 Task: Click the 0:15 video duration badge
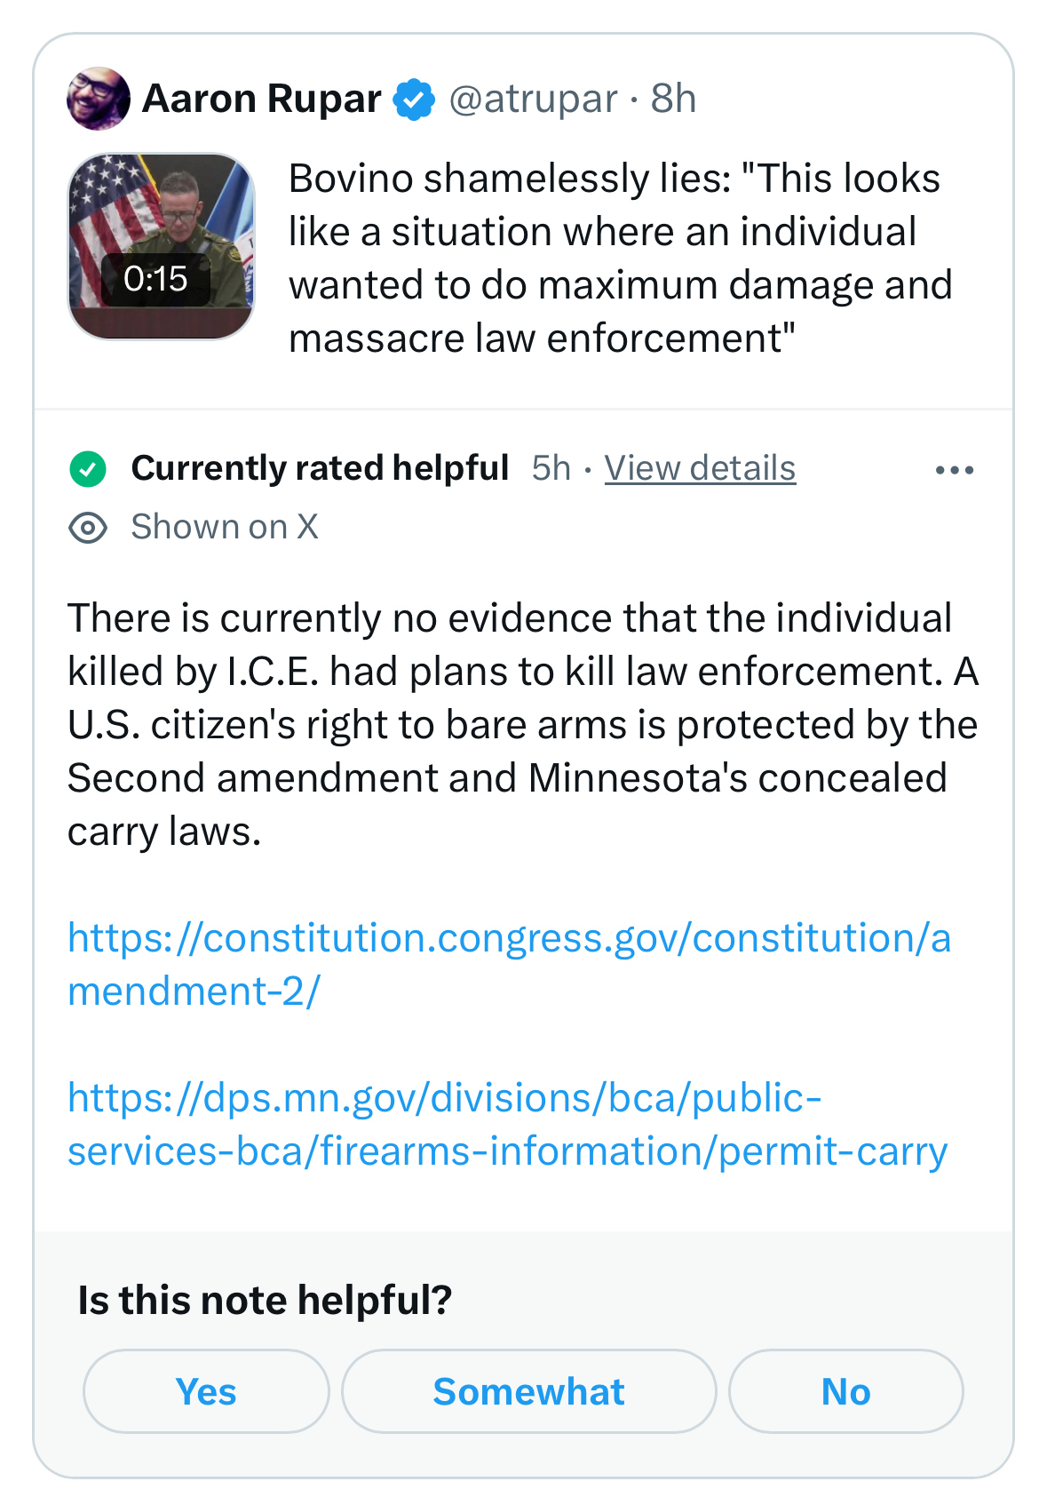(155, 279)
